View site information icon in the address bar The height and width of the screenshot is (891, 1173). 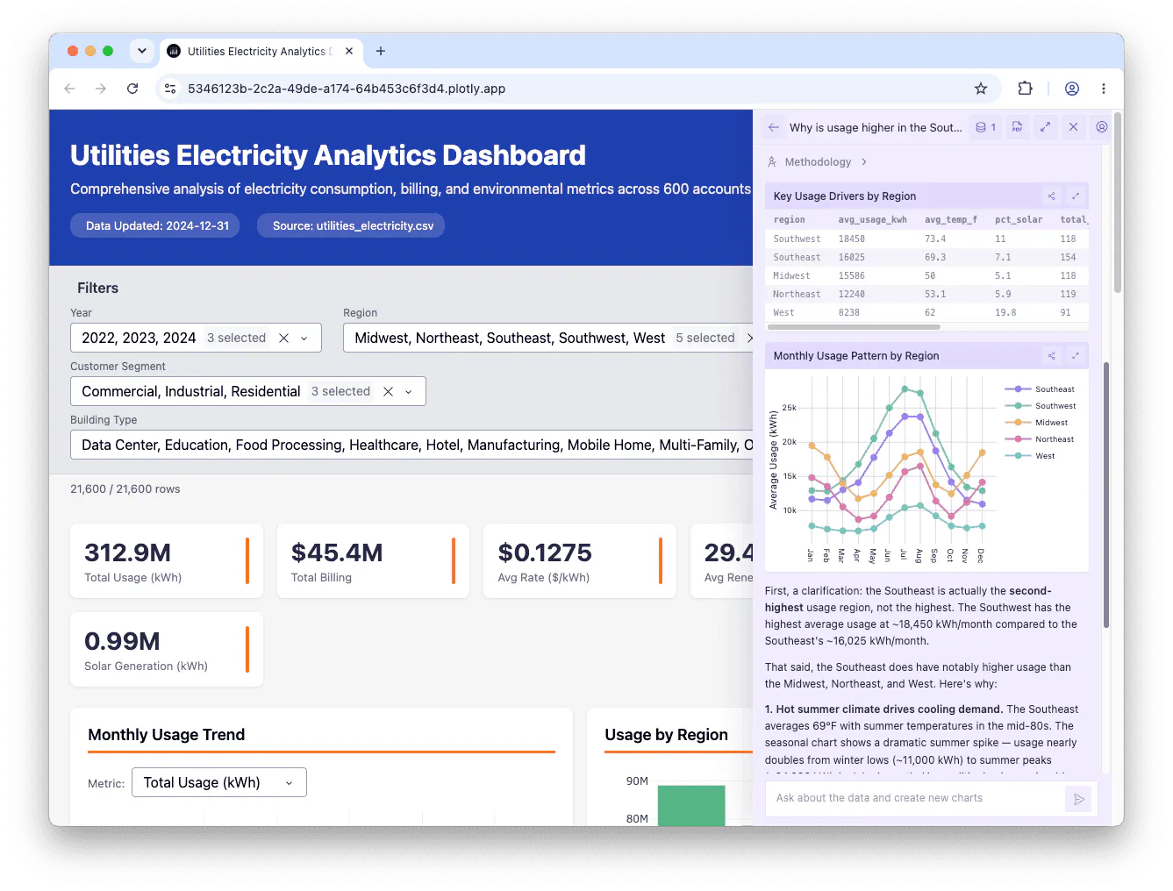pyautogui.click(x=171, y=89)
